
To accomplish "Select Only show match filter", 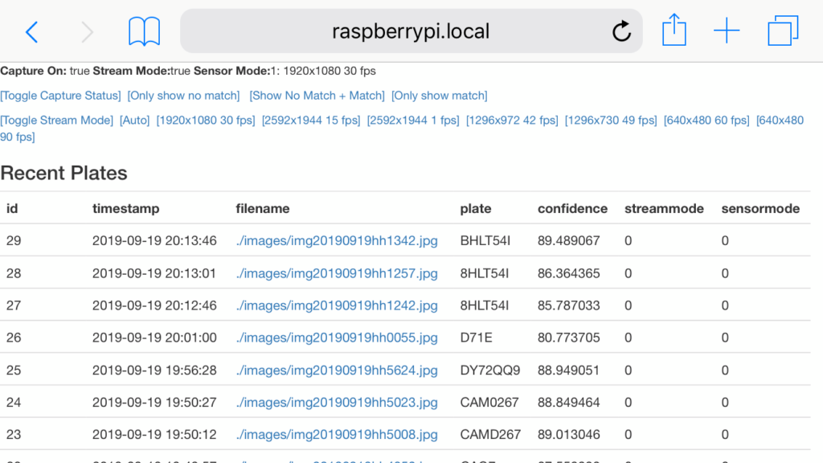I will click(440, 96).
